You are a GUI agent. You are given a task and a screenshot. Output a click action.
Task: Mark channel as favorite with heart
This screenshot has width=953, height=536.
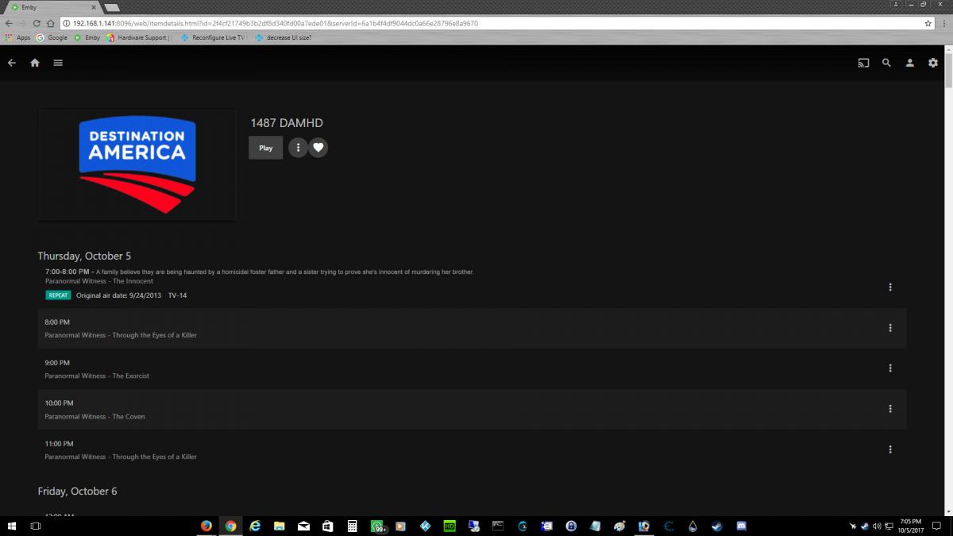[318, 148]
